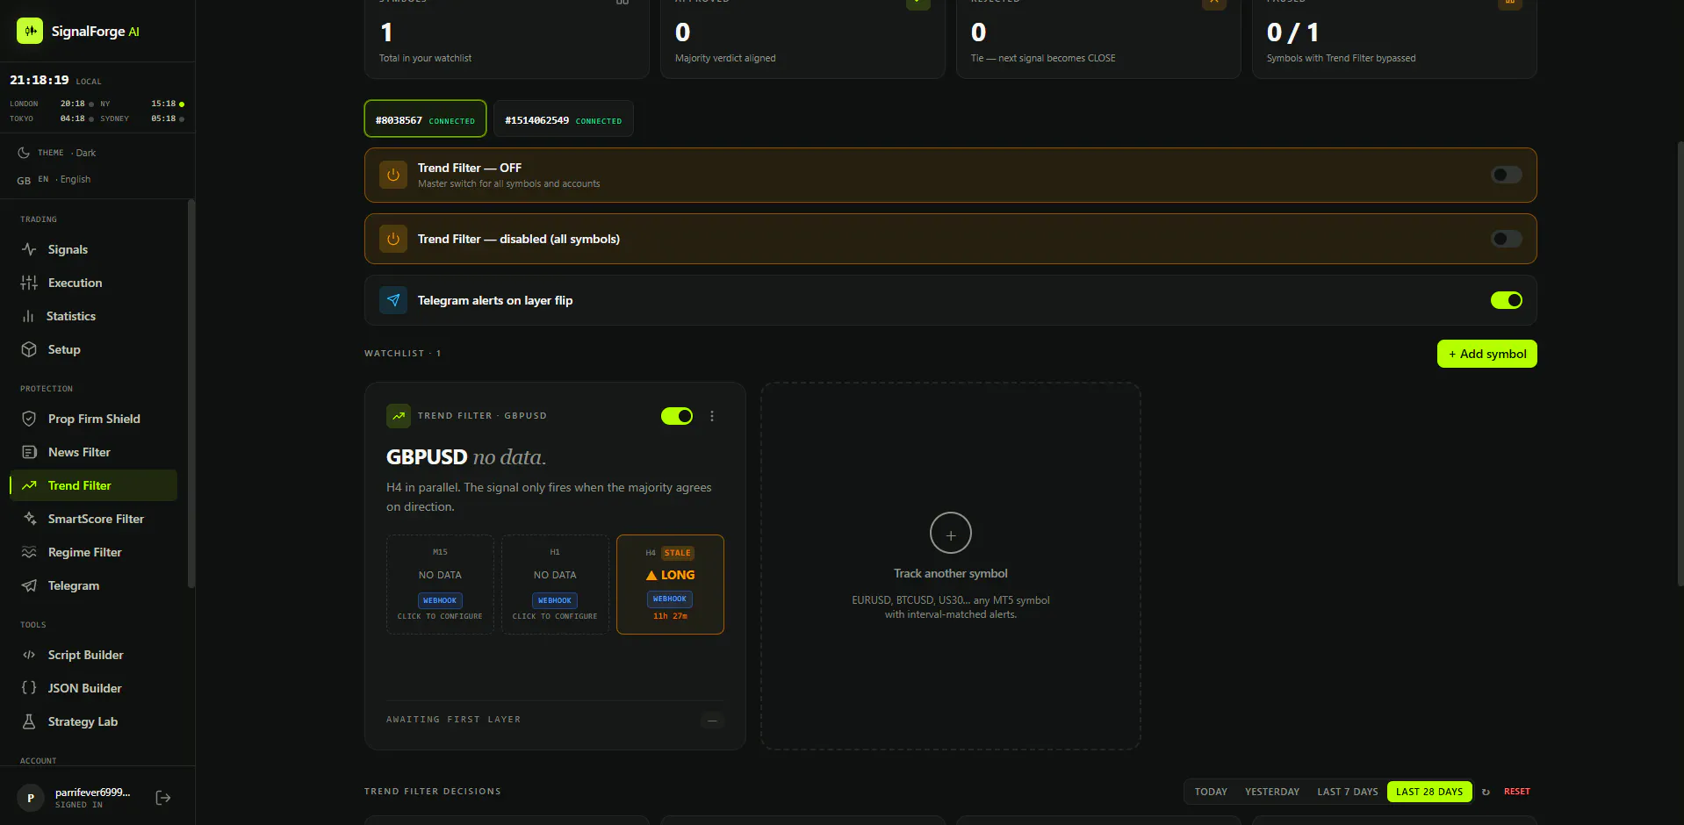Click the user avatar letter P
This screenshot has width=1684, height=825.
pos(31,798)
